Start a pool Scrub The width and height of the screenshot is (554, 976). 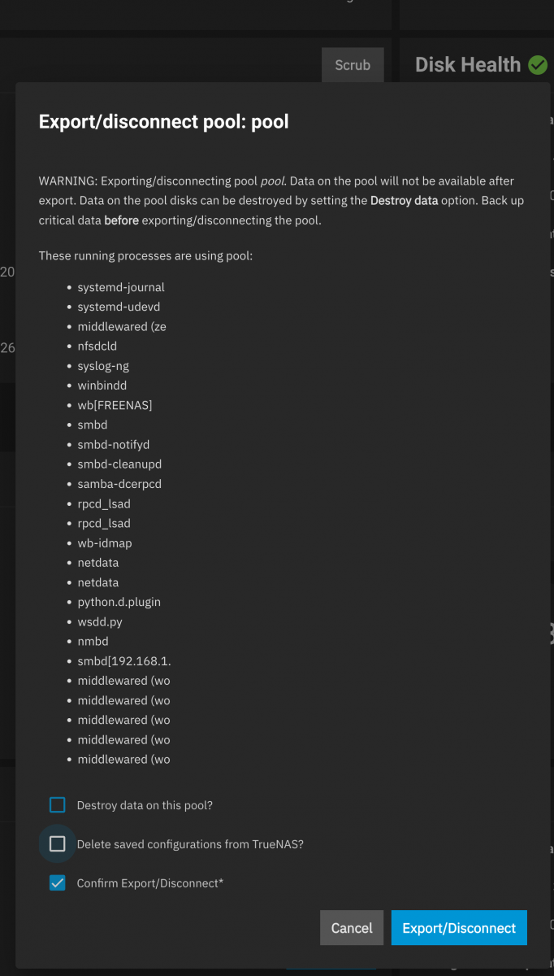353,65
